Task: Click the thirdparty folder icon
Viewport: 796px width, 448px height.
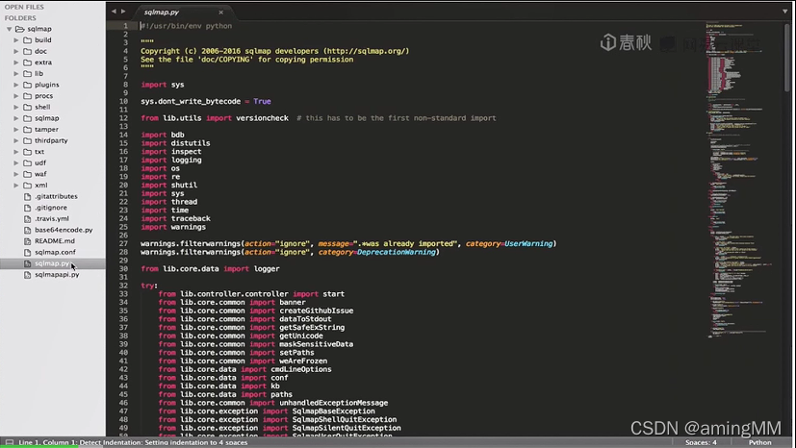Action: (27, 140)
